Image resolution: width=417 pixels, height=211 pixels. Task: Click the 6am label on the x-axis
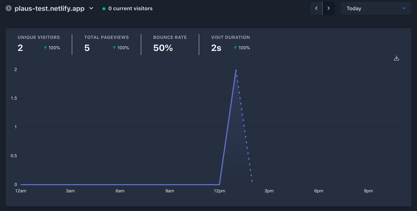120,191
